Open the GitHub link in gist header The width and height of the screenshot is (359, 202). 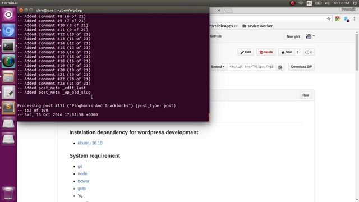tap(215, 36)
